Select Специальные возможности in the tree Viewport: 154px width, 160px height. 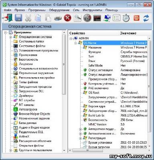pos(38,69)
